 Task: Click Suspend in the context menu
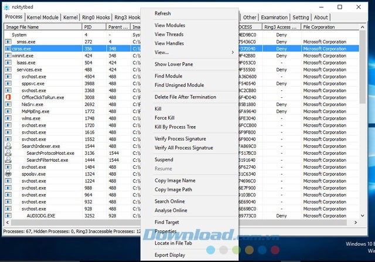(163, 159)
